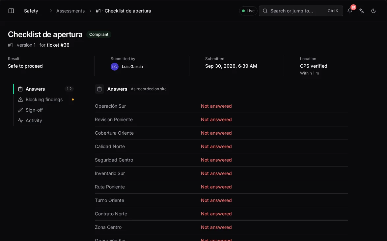
Task: Click the Blocking findings warning icon
Action: click(20, 99)
